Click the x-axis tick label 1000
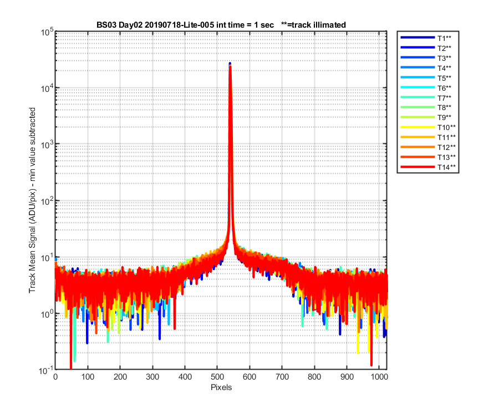Screen dimensions: 499x415 [x=379, y=377]
